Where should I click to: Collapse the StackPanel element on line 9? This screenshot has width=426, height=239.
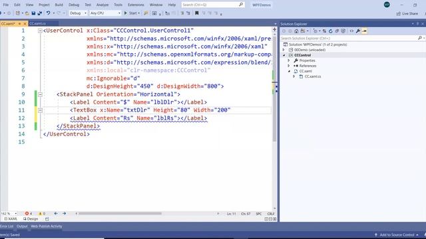point(40,94)
